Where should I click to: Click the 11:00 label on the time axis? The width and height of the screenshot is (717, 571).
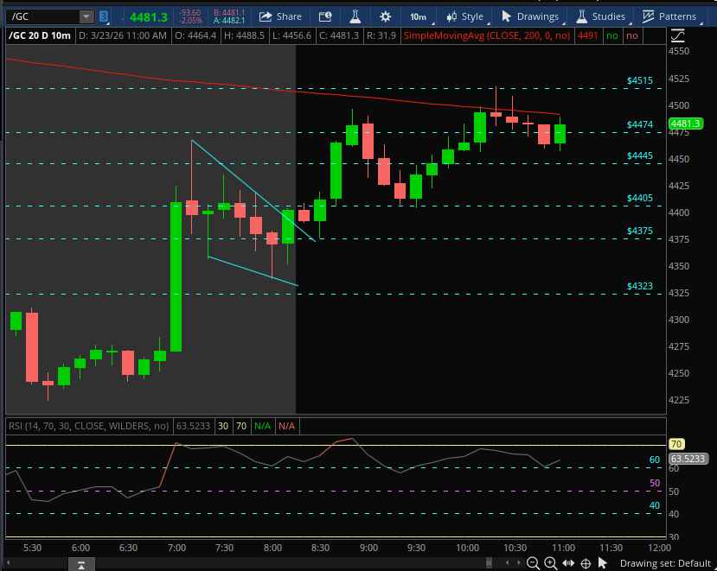click(563, 548)
